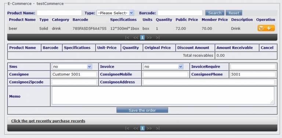
Task: Click the Reset button
Action: pyautogui.click(x=234, y=13)
